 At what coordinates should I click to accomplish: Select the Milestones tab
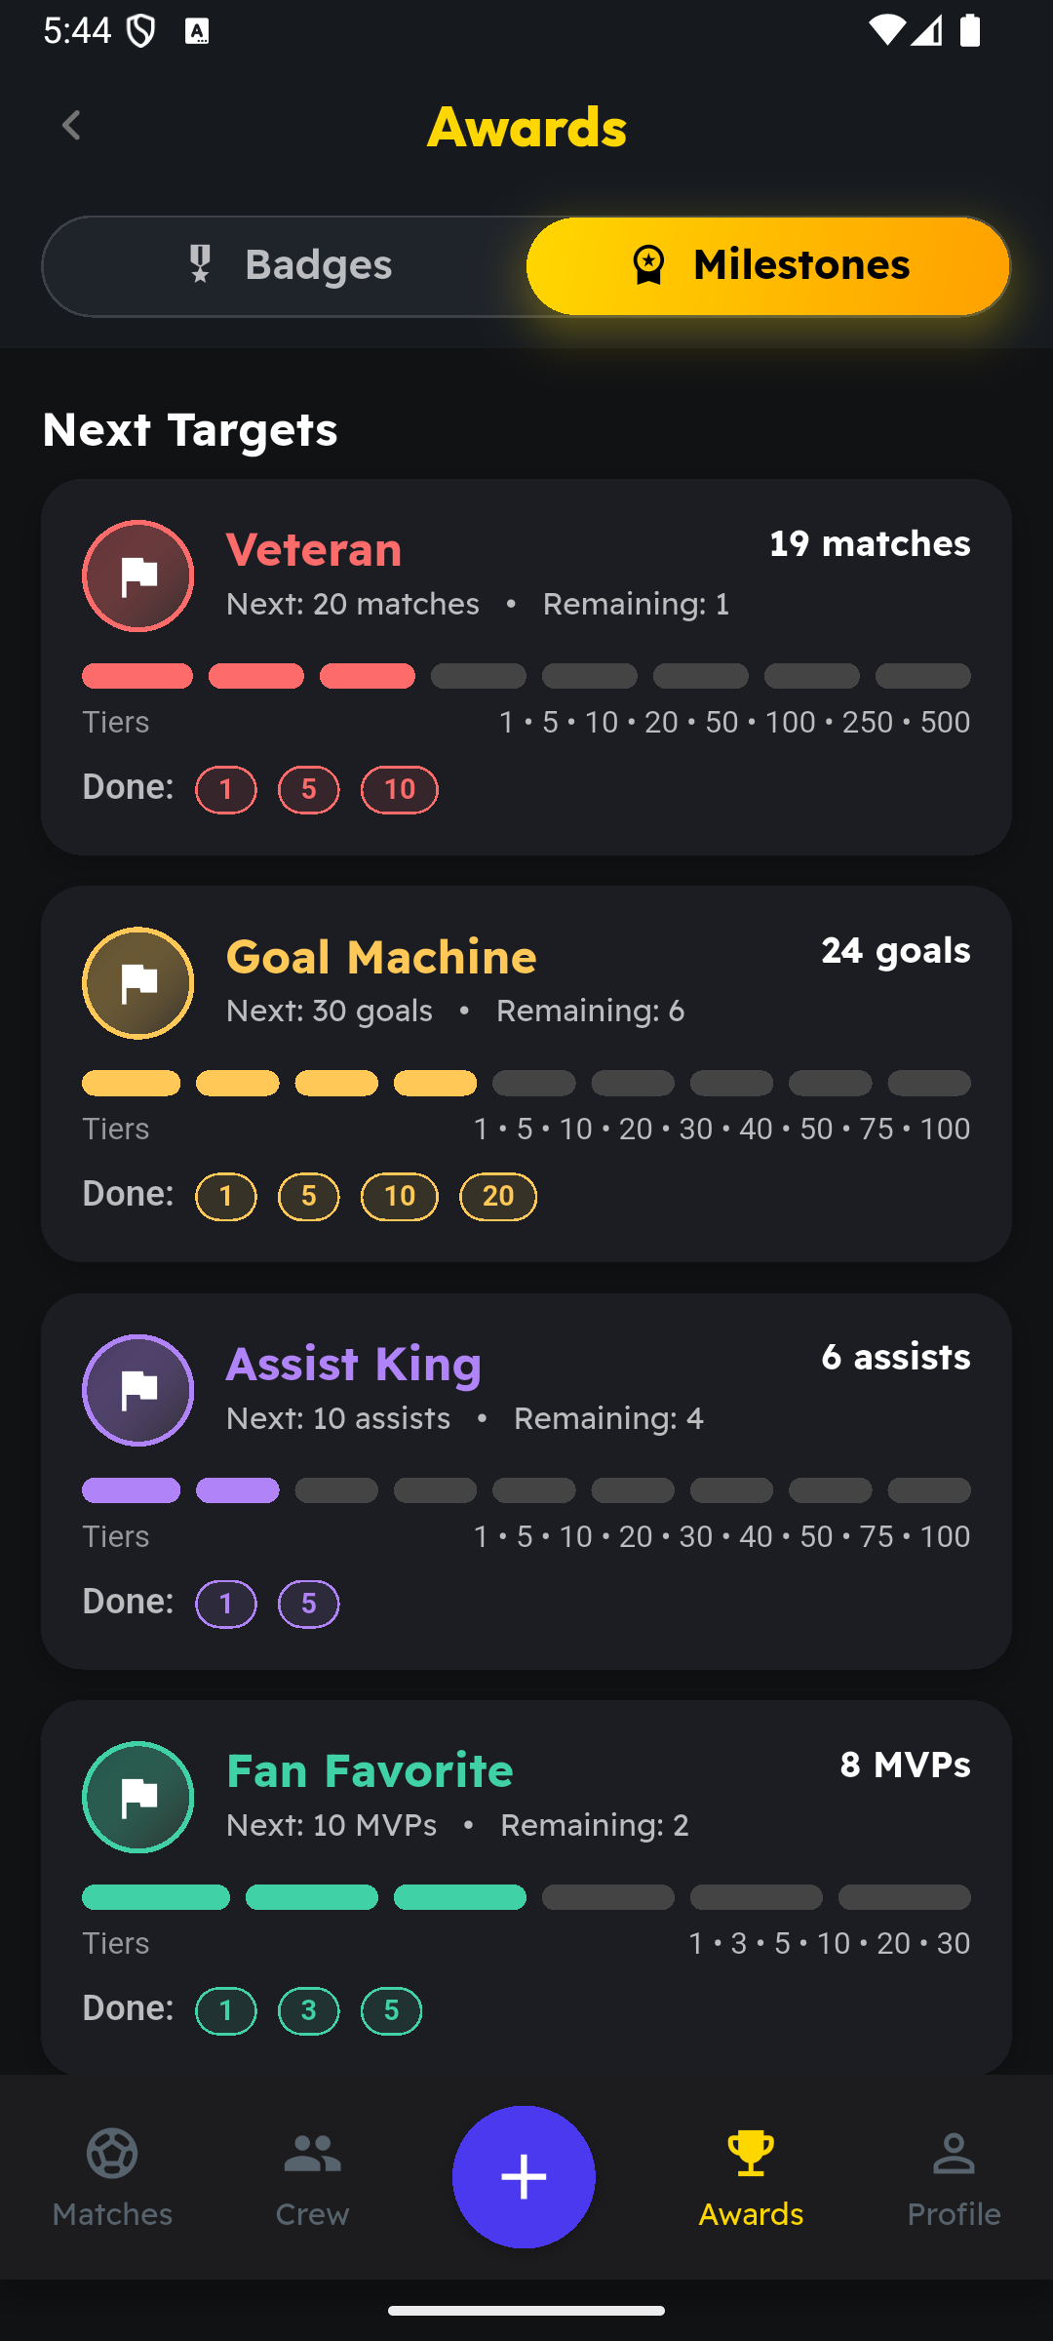pos(769,265)
